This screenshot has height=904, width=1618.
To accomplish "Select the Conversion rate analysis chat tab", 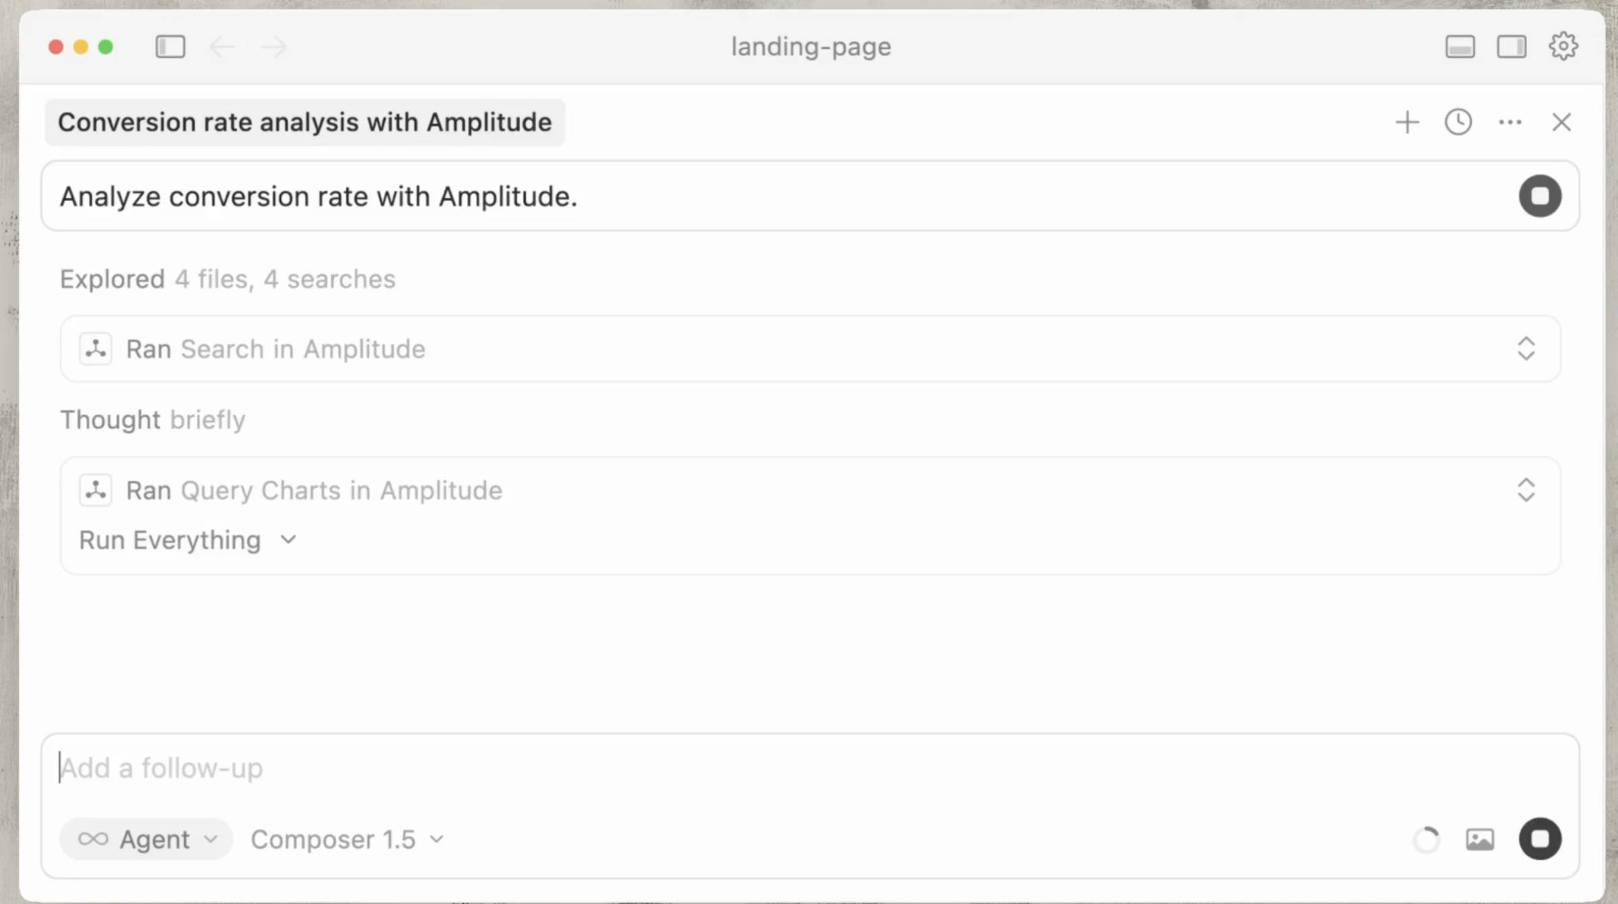I will pos(305,122).
